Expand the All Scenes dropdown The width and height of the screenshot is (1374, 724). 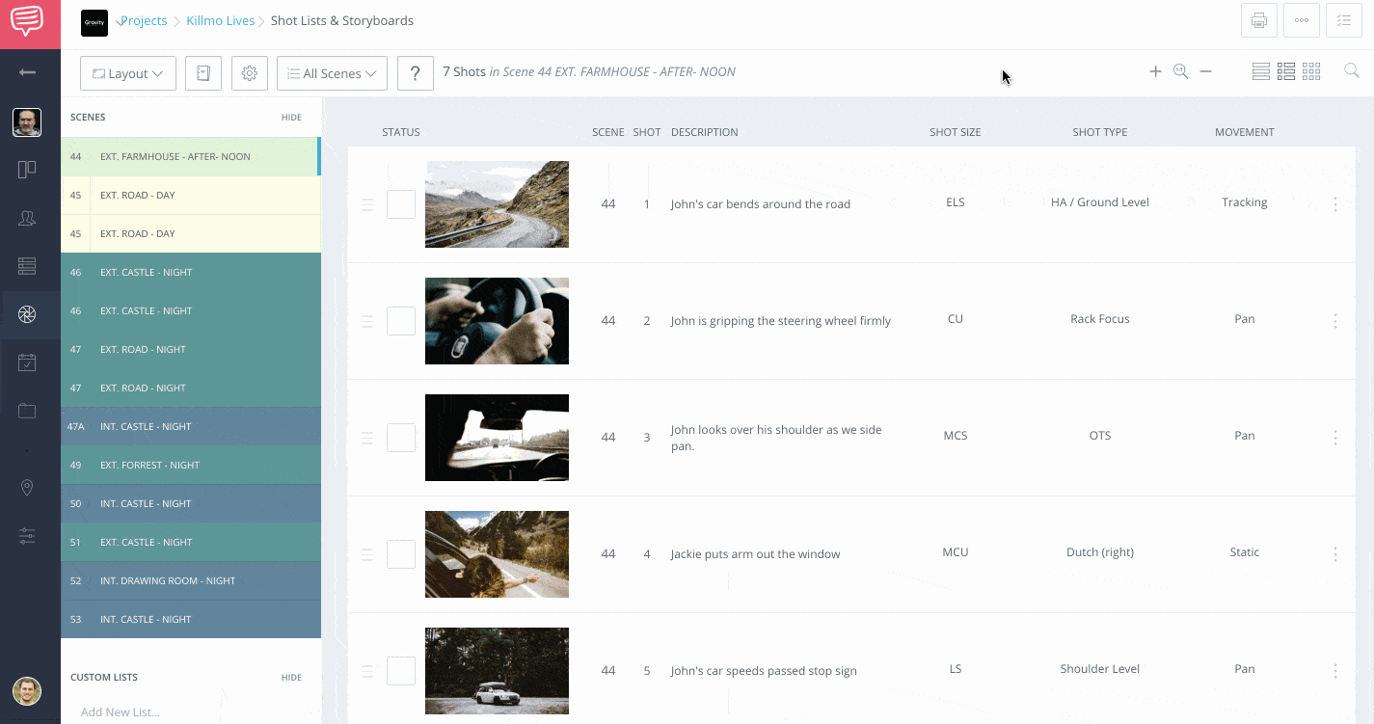[x=332, y=73]
